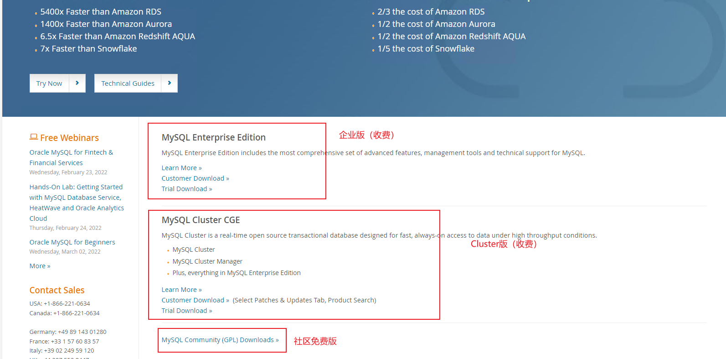The image size is (726, 359).
Task: Click Customer Download under MySQL Cluster CGE
Action: [x=195, y=300]
